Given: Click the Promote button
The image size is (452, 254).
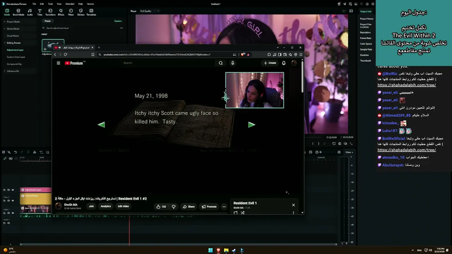Looking at the screenshot, I should [209, 207].
